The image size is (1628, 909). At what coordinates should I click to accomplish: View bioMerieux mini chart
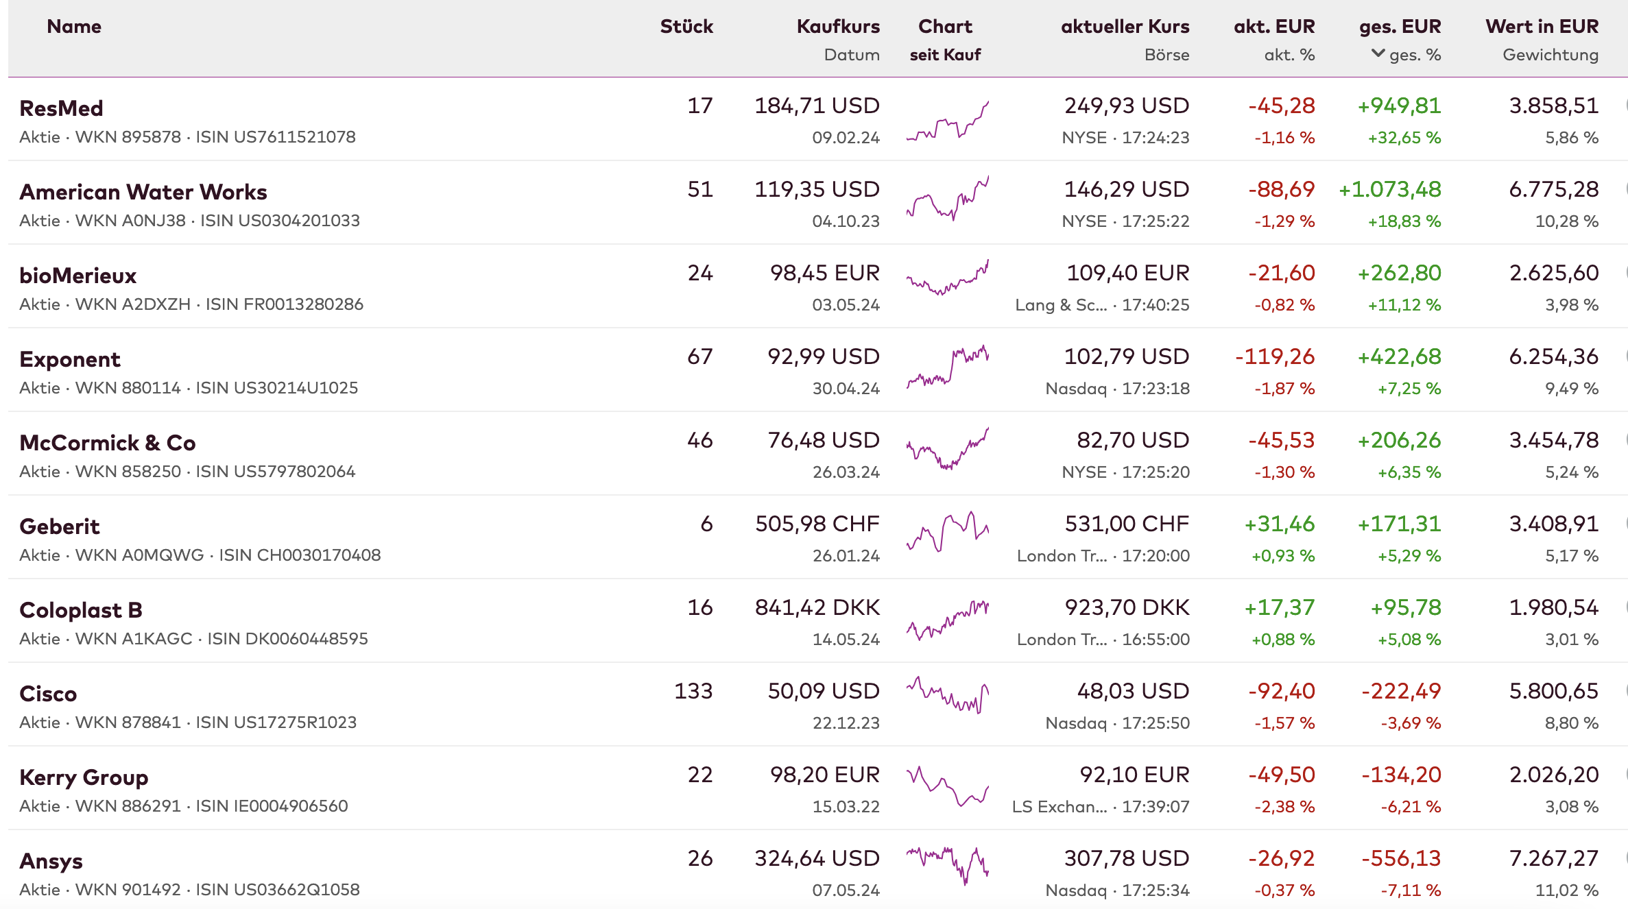(948, 277)
